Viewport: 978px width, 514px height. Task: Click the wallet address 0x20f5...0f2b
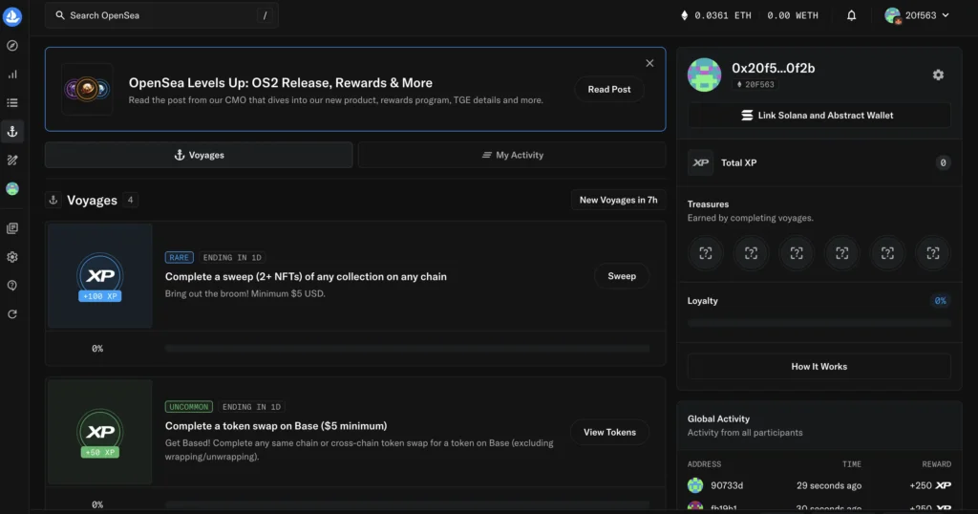774,68
